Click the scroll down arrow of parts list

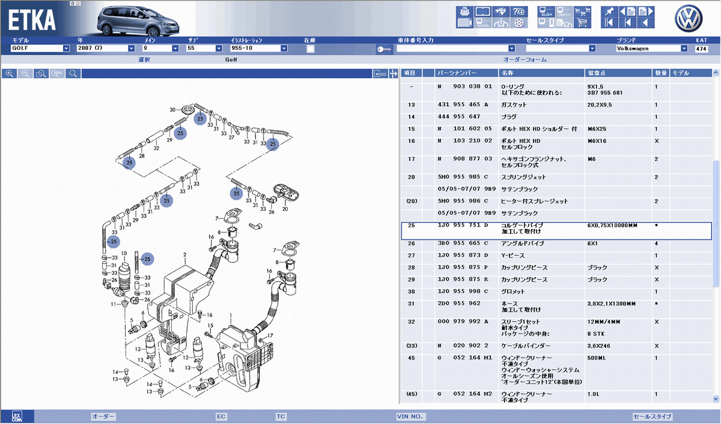coord(716,398)
